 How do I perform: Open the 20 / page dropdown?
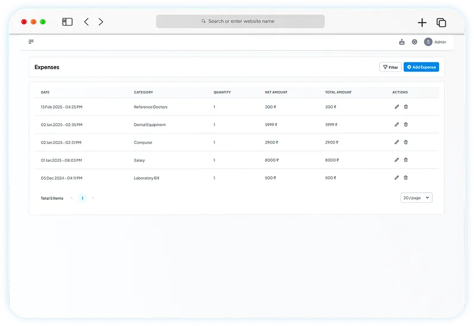pyautogui.click(x=416, y=198)
